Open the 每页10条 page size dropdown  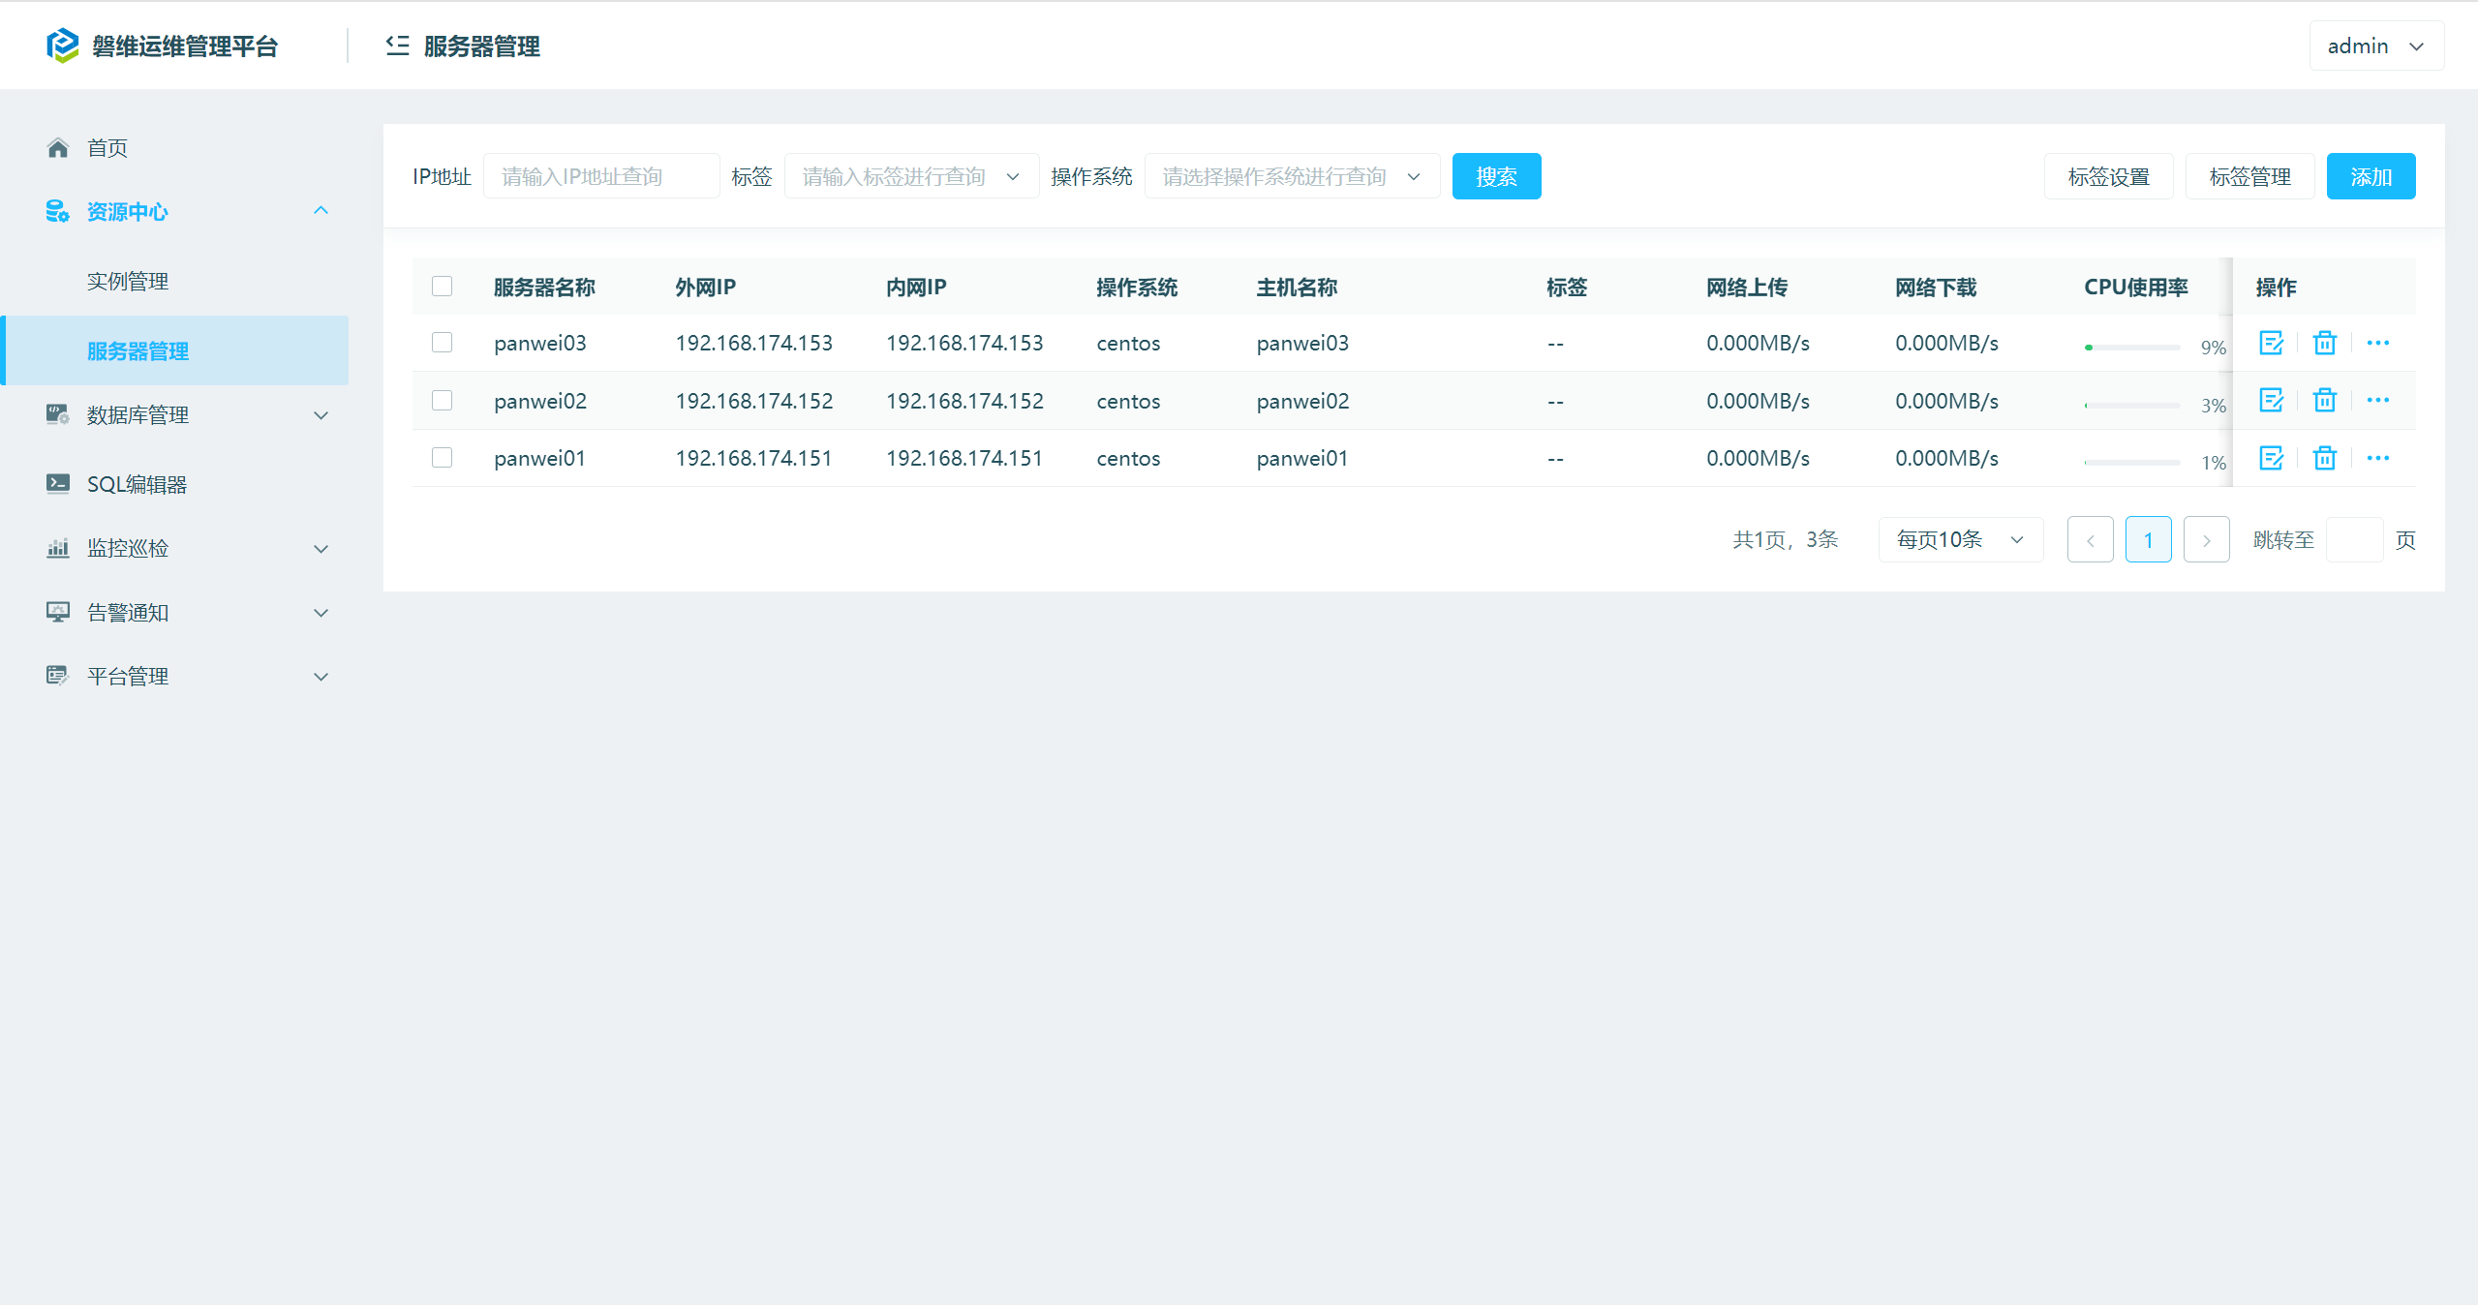[1960, 539]
